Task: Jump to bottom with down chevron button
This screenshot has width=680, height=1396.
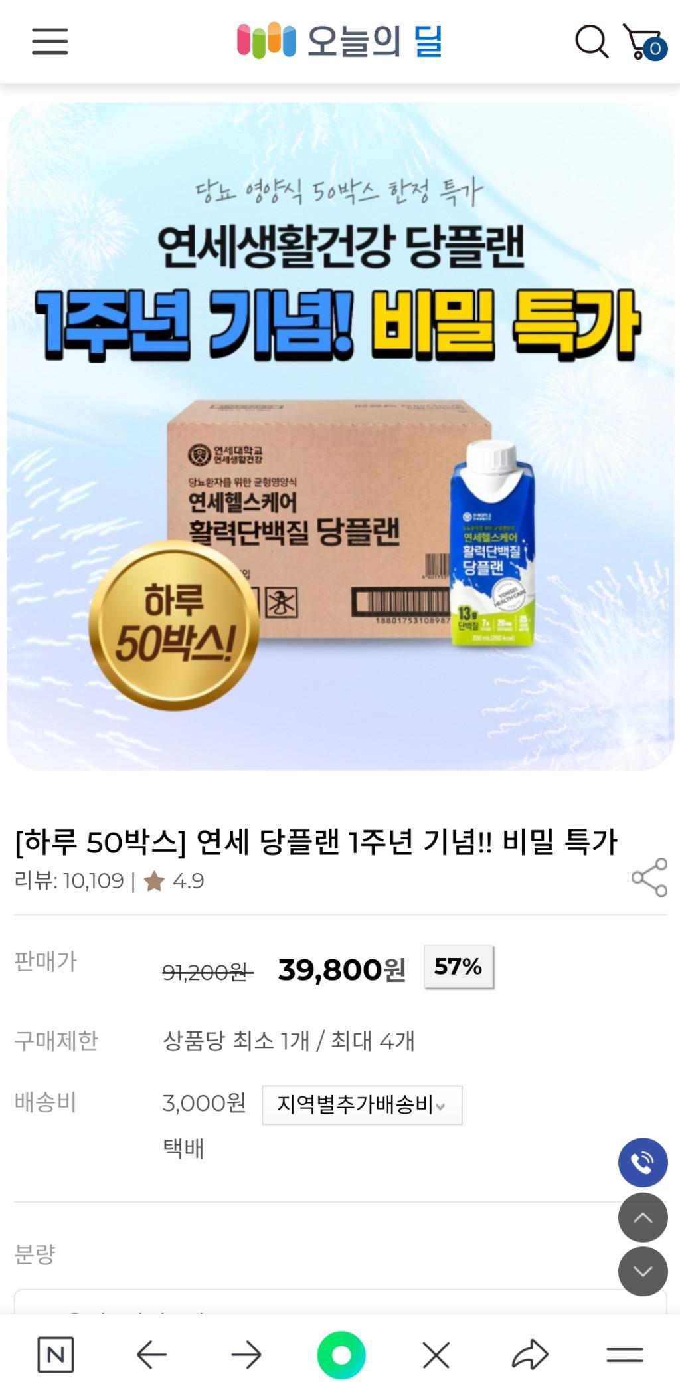Action: (x=643, y=1271)
